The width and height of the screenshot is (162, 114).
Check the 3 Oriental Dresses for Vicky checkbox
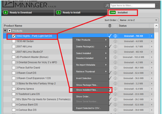[13, 62]
